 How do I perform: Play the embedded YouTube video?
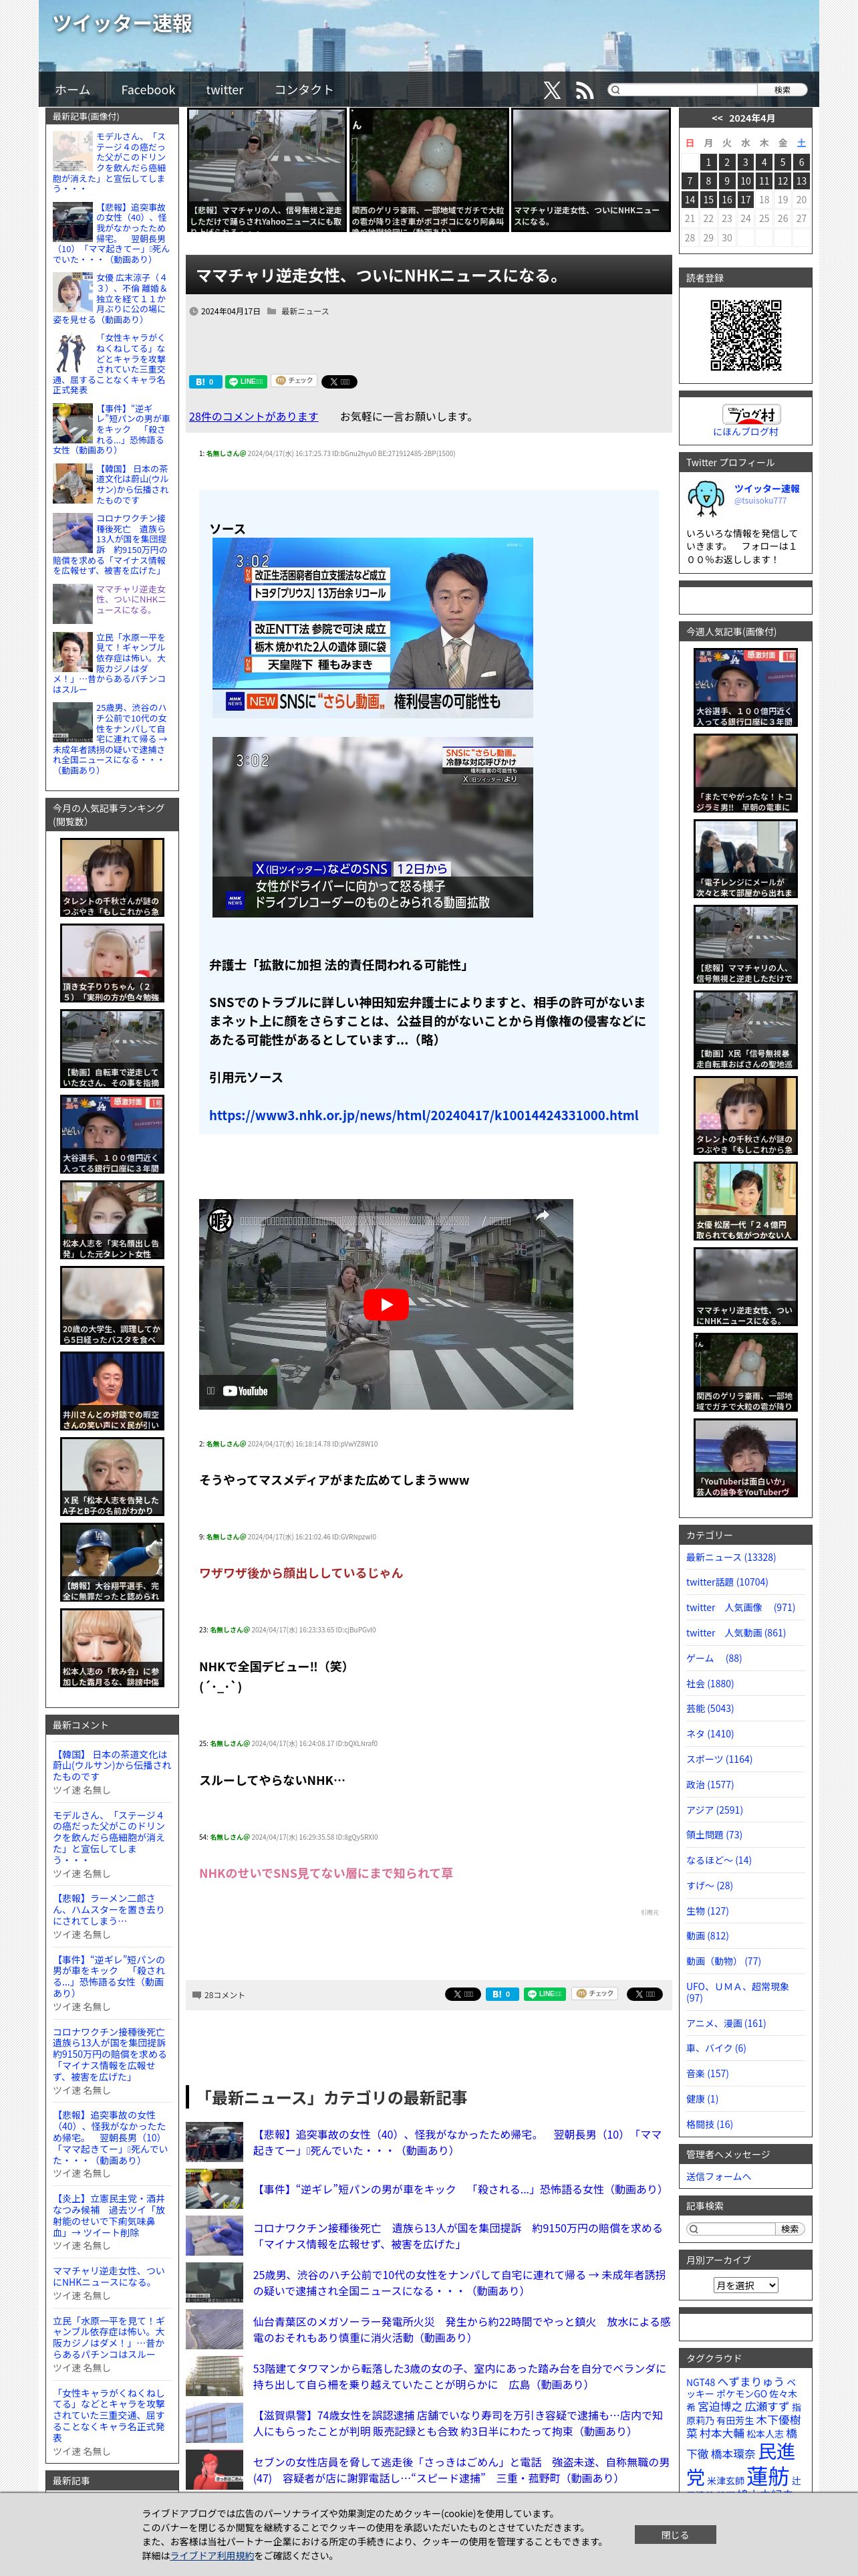tap(386, 1304)
